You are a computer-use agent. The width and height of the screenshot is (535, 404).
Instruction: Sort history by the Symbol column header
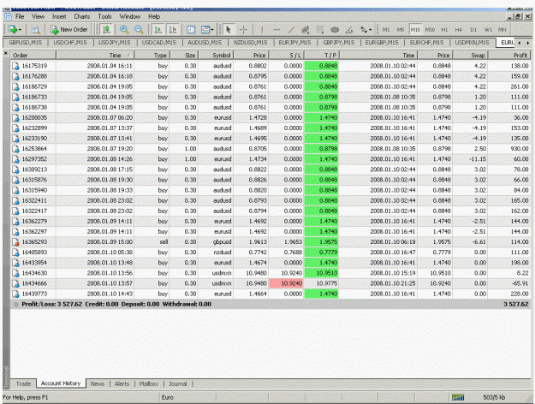(216, 56)
